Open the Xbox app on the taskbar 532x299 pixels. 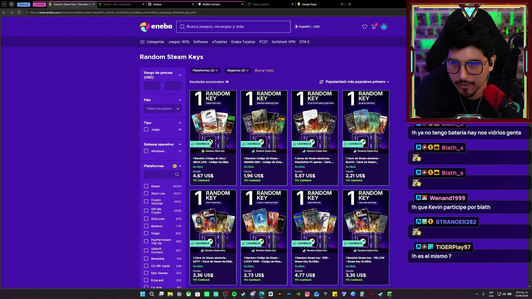click(x=188, y=294)
